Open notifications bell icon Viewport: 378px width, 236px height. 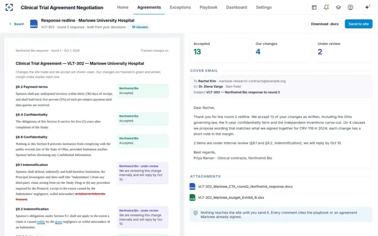[326, 7]
